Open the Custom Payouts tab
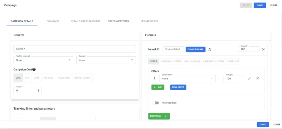The height and width of the screenshot is (129, 282). click(x=118, y=21)
